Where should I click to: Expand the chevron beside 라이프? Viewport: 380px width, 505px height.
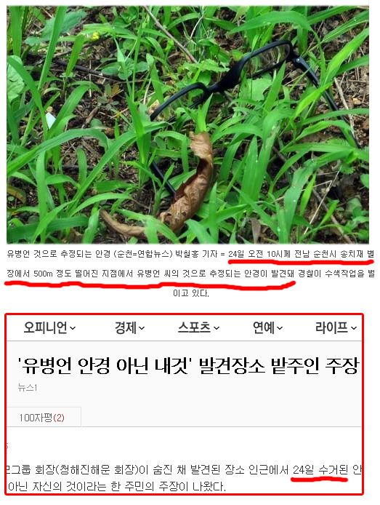(x=354, y=328)
